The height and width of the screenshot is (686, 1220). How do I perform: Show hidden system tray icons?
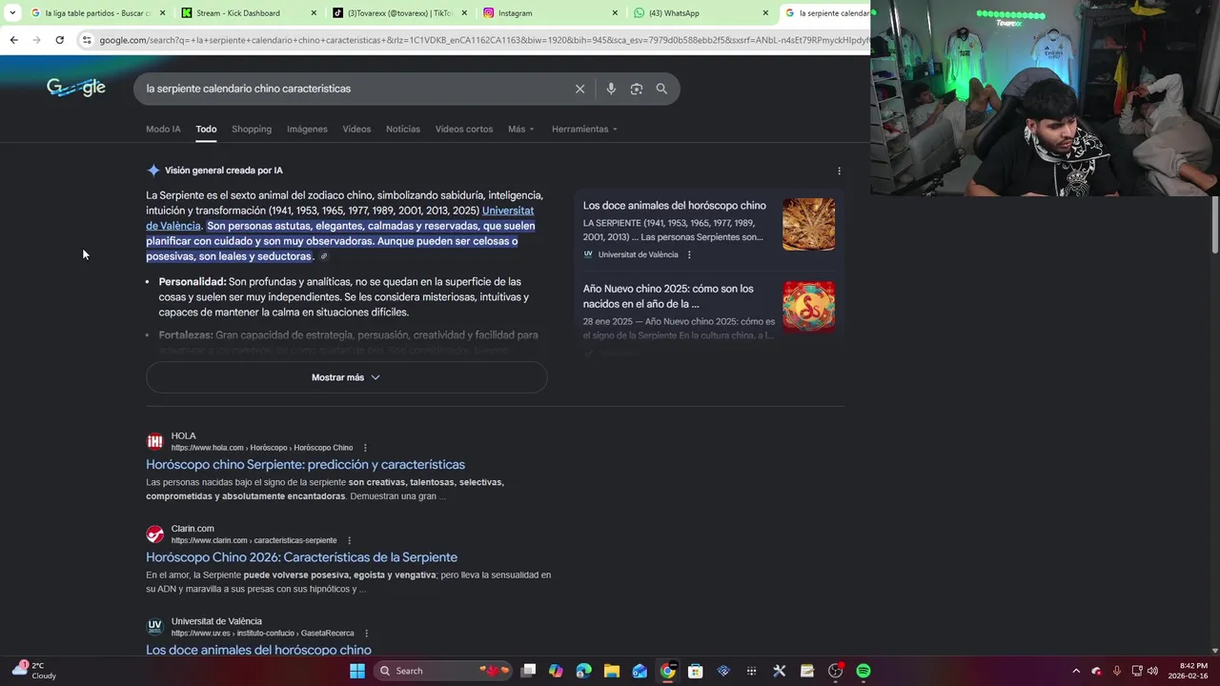pos(1076,671)
